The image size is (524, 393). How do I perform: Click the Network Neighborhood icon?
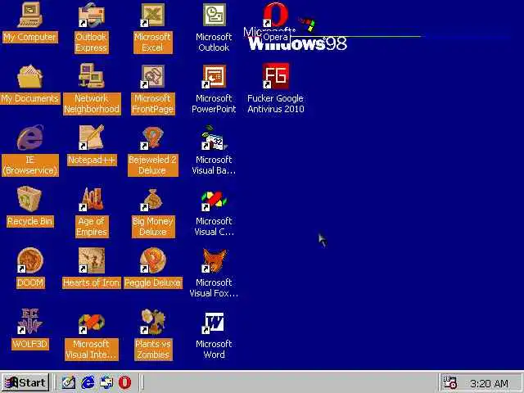[x=91, y=76]
